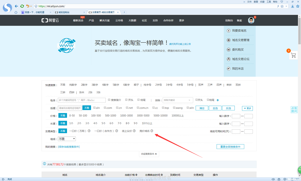Check the .com.cn suffix checkbox
Viewport: 301px width, 181px height.
138,108
